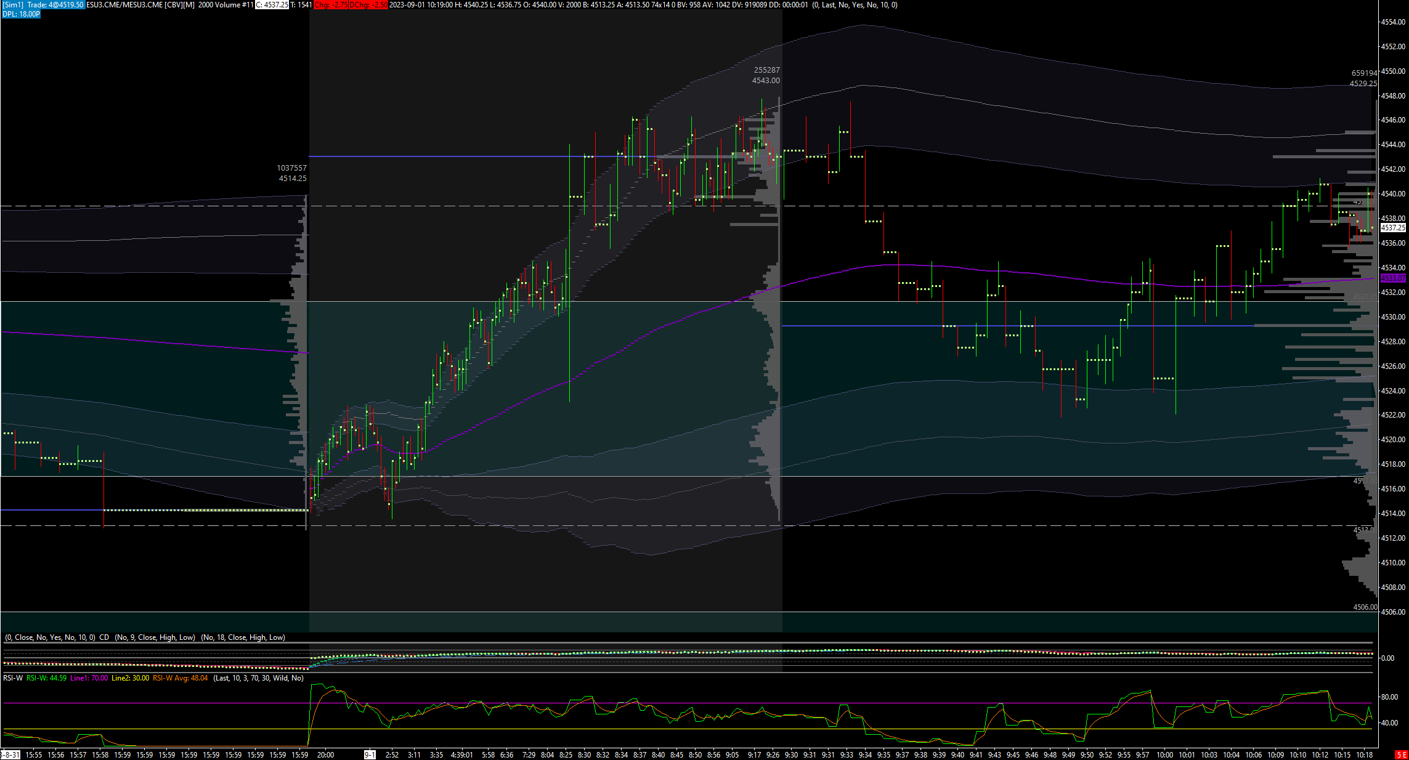The height and width of the screenshot is (760, 1409).
Task: Click the purple 4533.07 price tag on scale
Action: 1393,278
